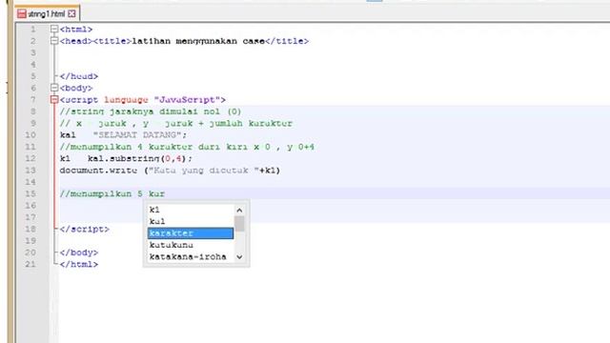This screenshot has height=343, width=610.
Task: Collapse the body tag fold marker
Action: [54, 88]
